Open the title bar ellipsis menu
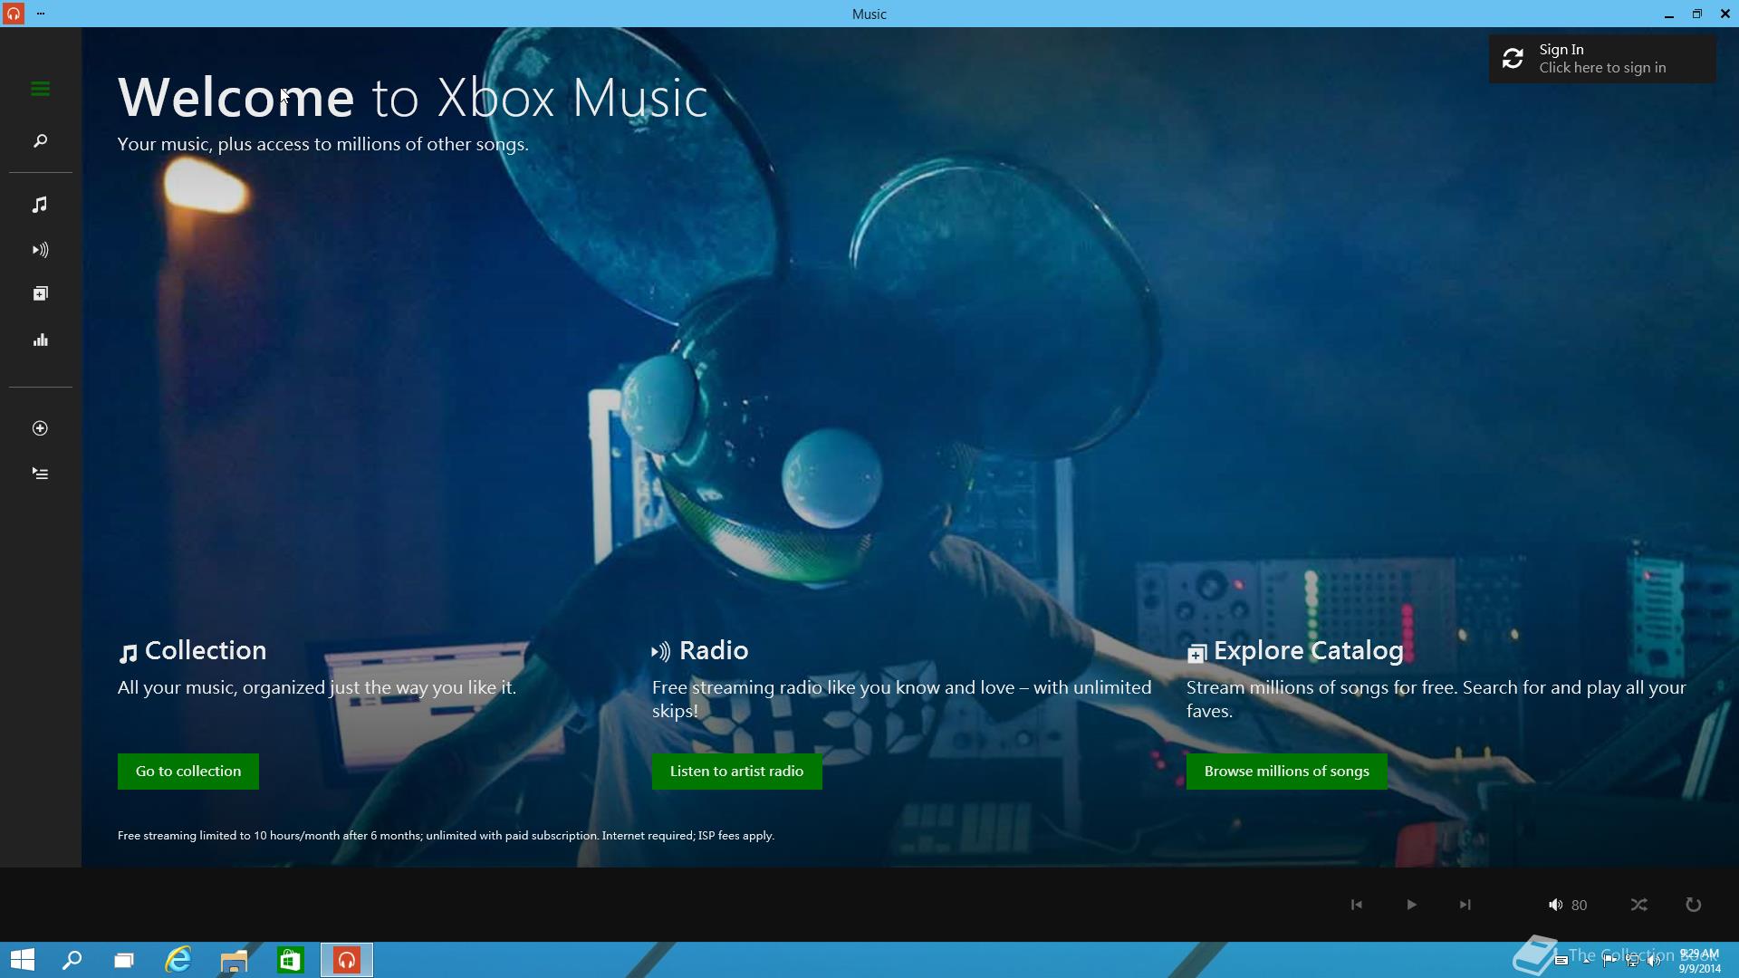 pos(41,14)
